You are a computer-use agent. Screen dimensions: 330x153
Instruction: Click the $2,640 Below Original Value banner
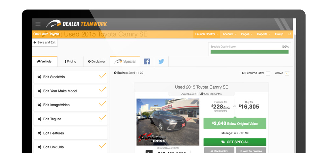pyautogui.click(x=235, y=123)
